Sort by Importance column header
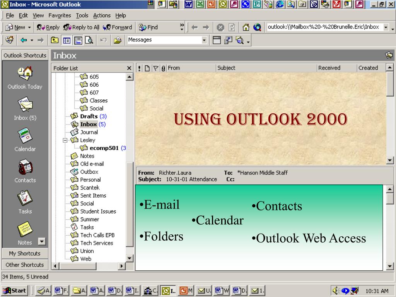This screenshot has height=297, width=396. coord(139,68)
